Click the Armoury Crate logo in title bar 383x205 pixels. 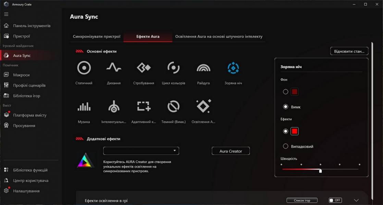coord(7,4)
